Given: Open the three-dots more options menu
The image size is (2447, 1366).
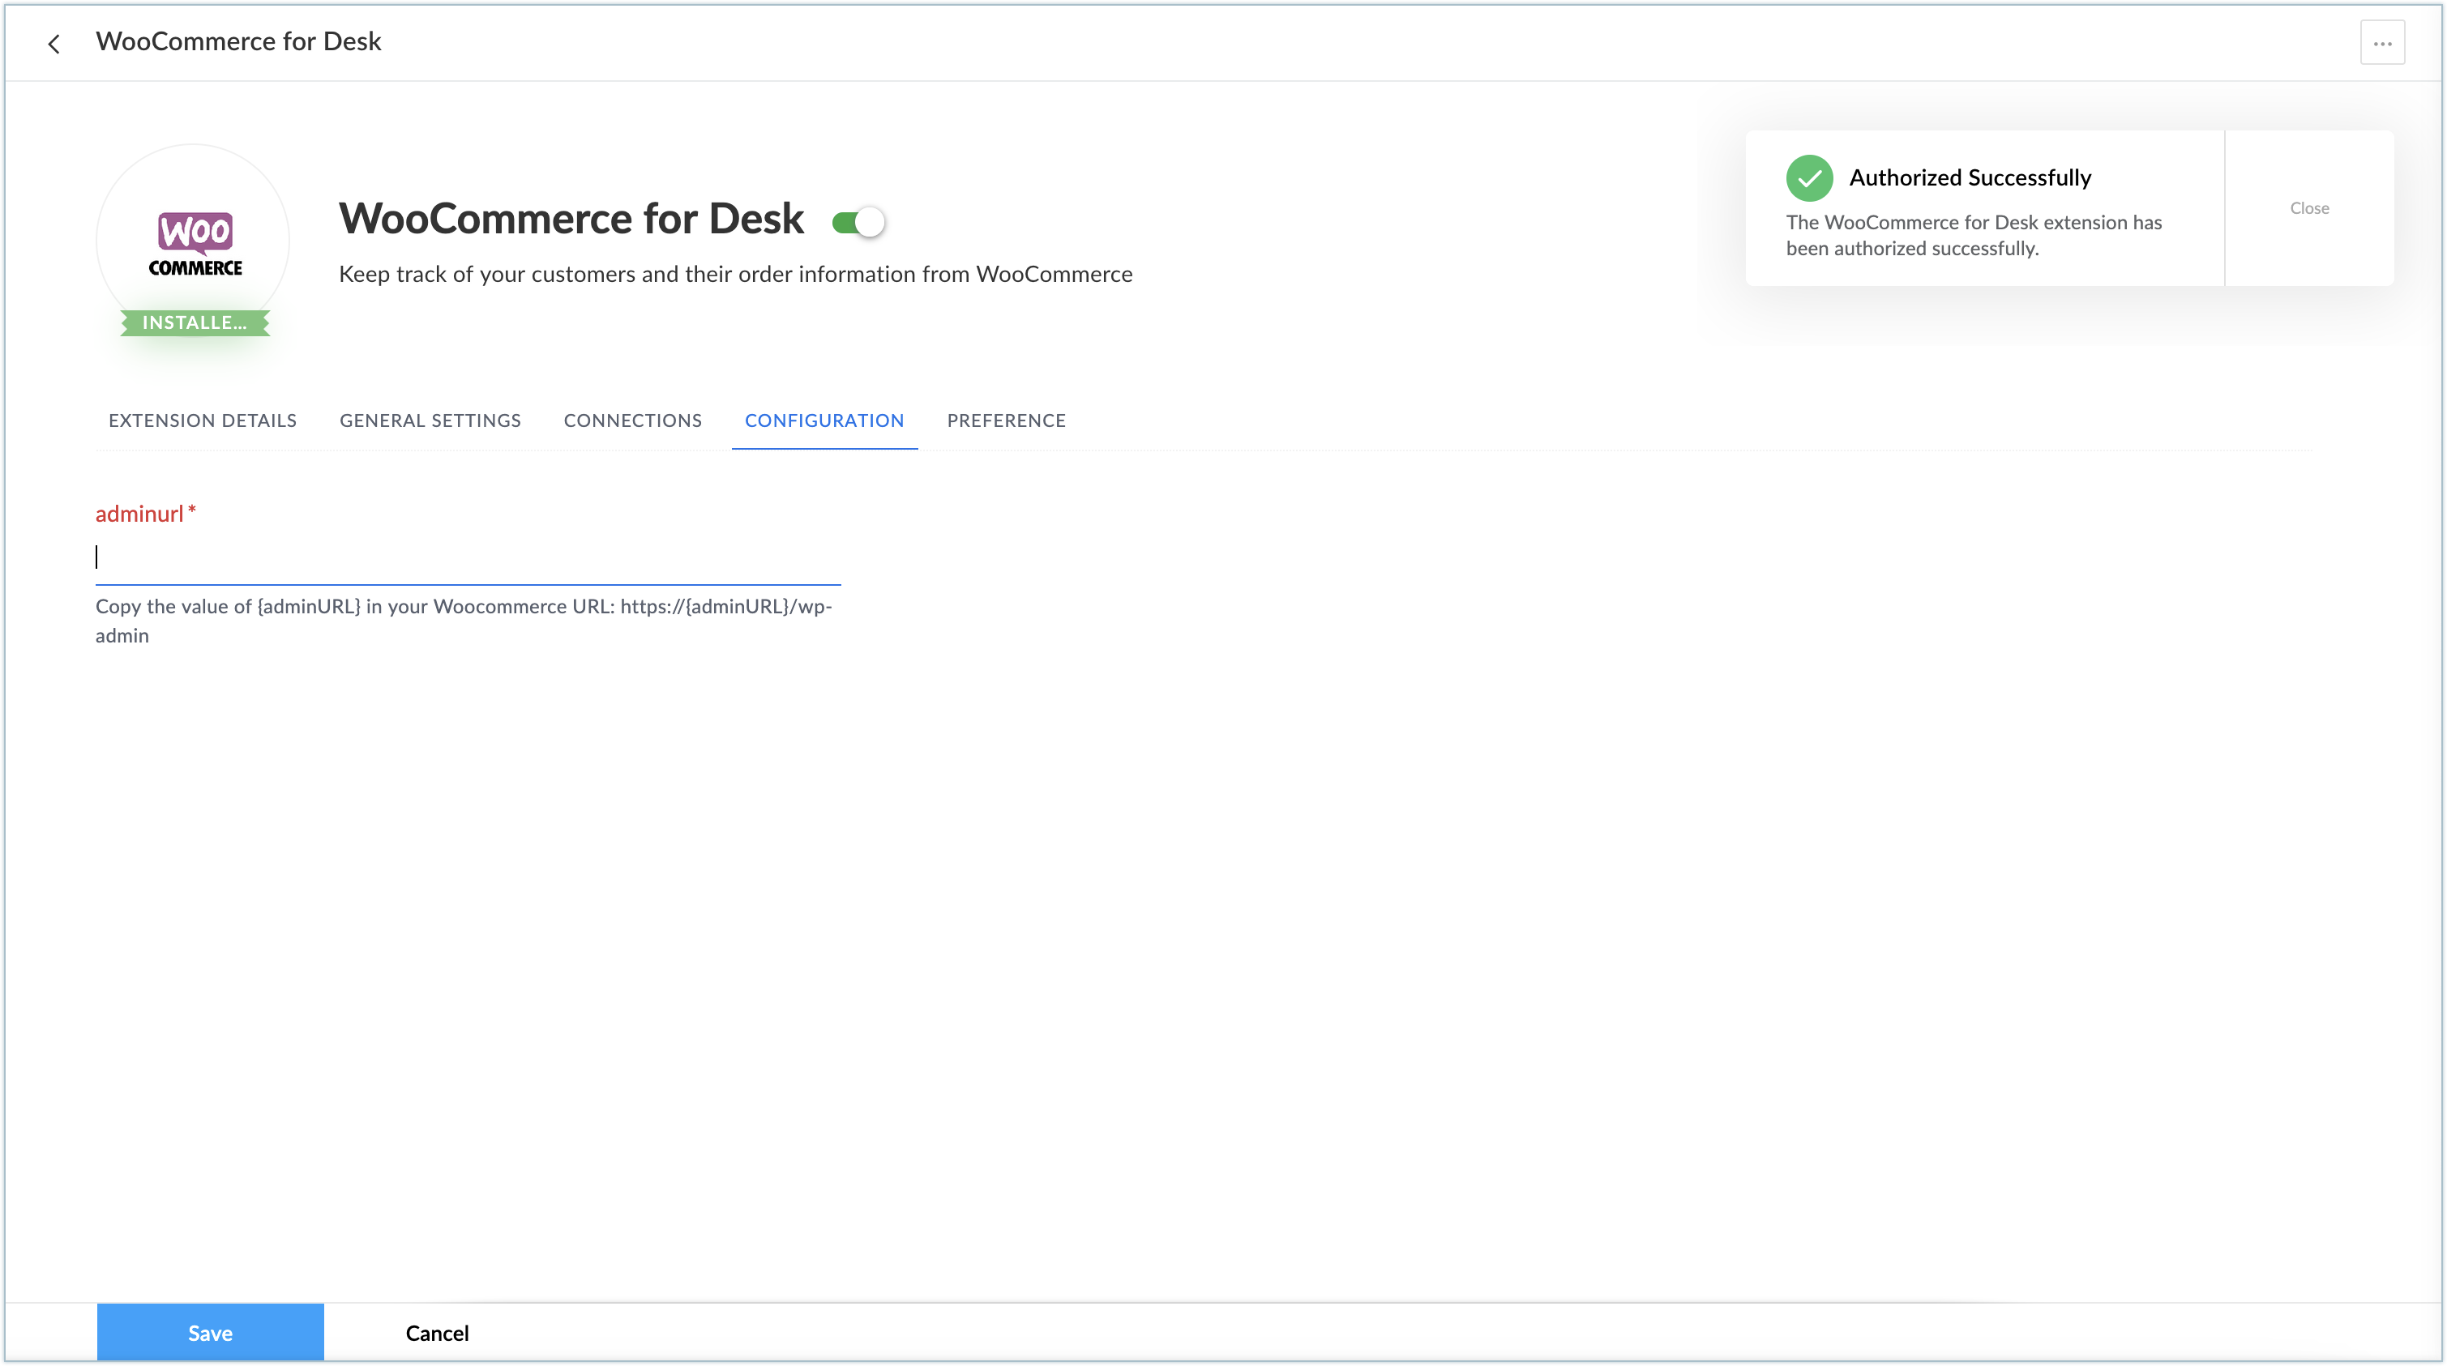Looking at the screenshot, I should click(x=2381, y=44).
